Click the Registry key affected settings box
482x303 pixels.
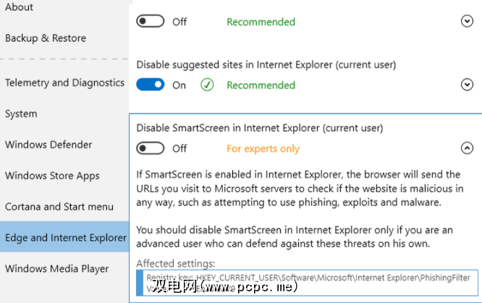(307, 282)
